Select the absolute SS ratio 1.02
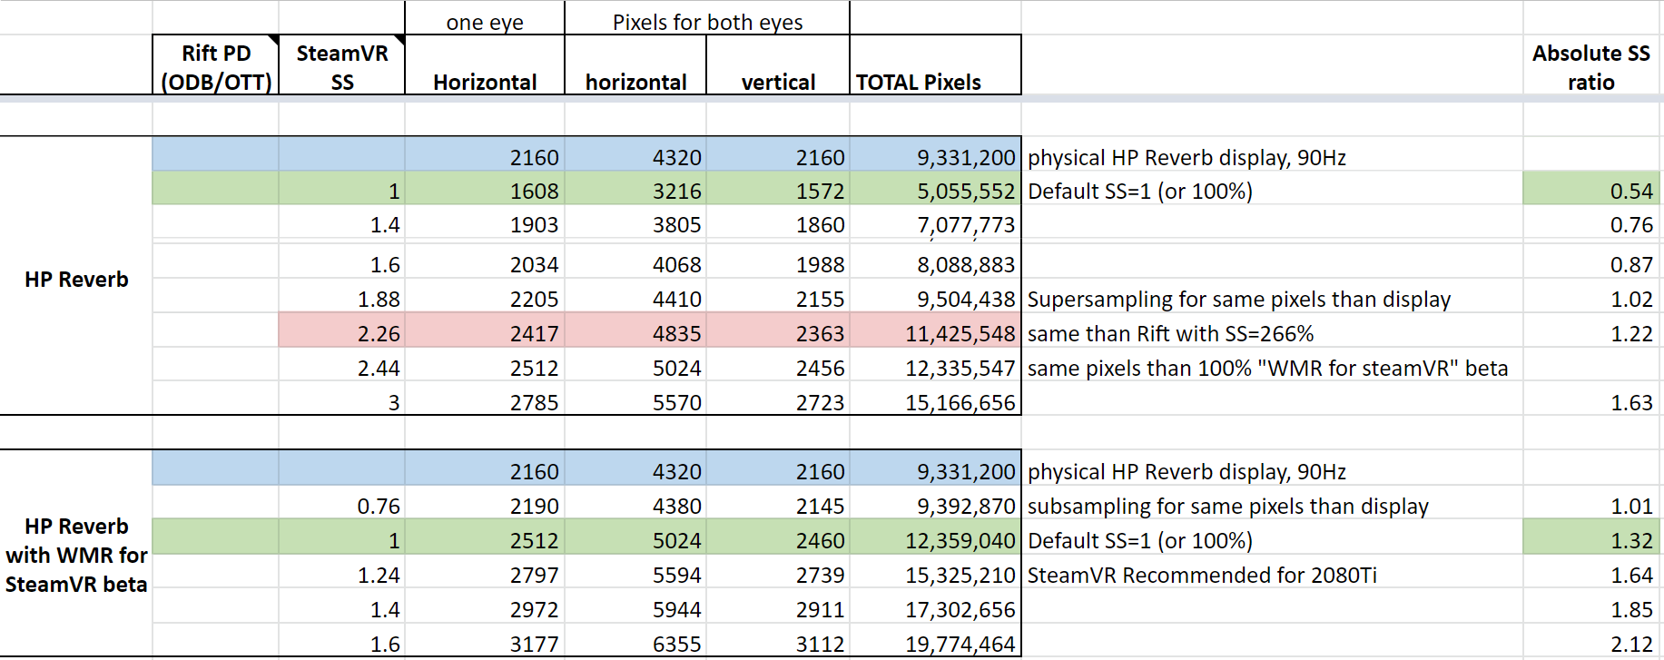The image size is (1664, 660). (1590, 296)
